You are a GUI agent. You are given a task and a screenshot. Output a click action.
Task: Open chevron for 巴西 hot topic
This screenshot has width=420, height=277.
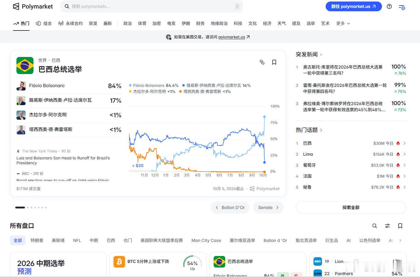404,143
